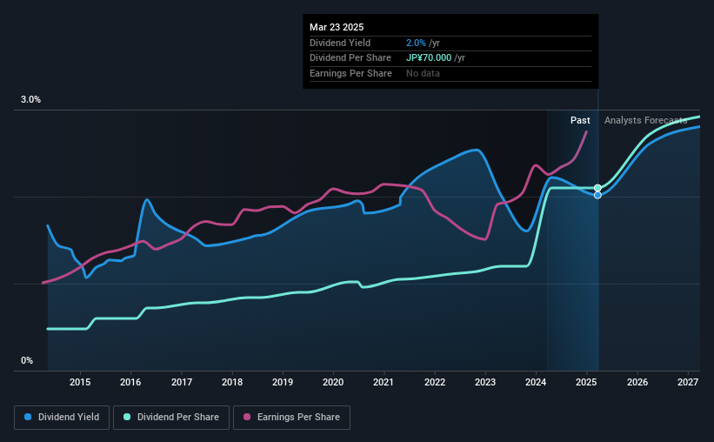
Task: Click the tooltip Dividend Per Share row label
Action: point(350,58)
